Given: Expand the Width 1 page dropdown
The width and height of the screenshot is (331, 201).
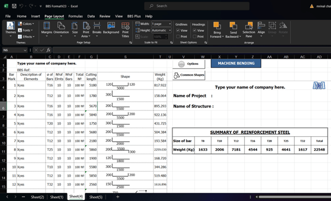Looking at the screenshot, I should coord(170,24).
